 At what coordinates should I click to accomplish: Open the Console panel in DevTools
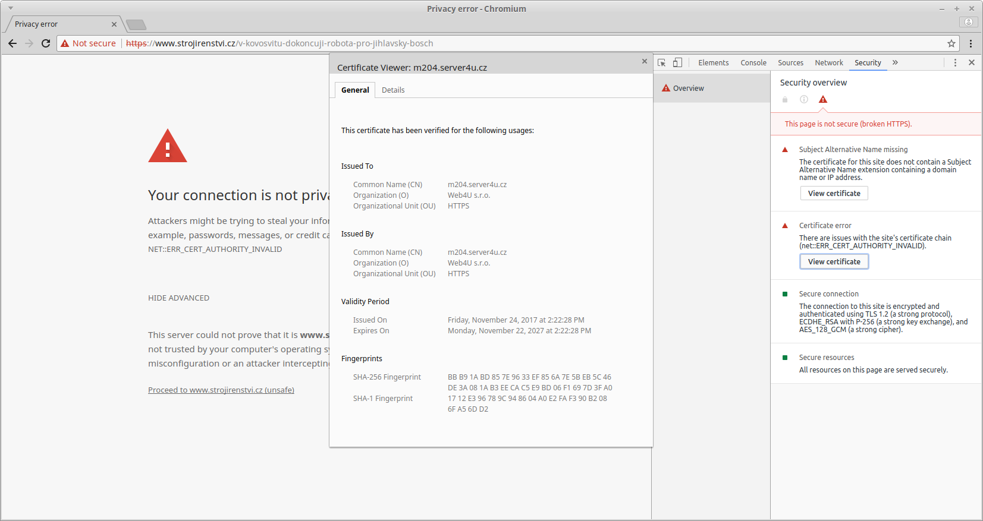(753, 62)
